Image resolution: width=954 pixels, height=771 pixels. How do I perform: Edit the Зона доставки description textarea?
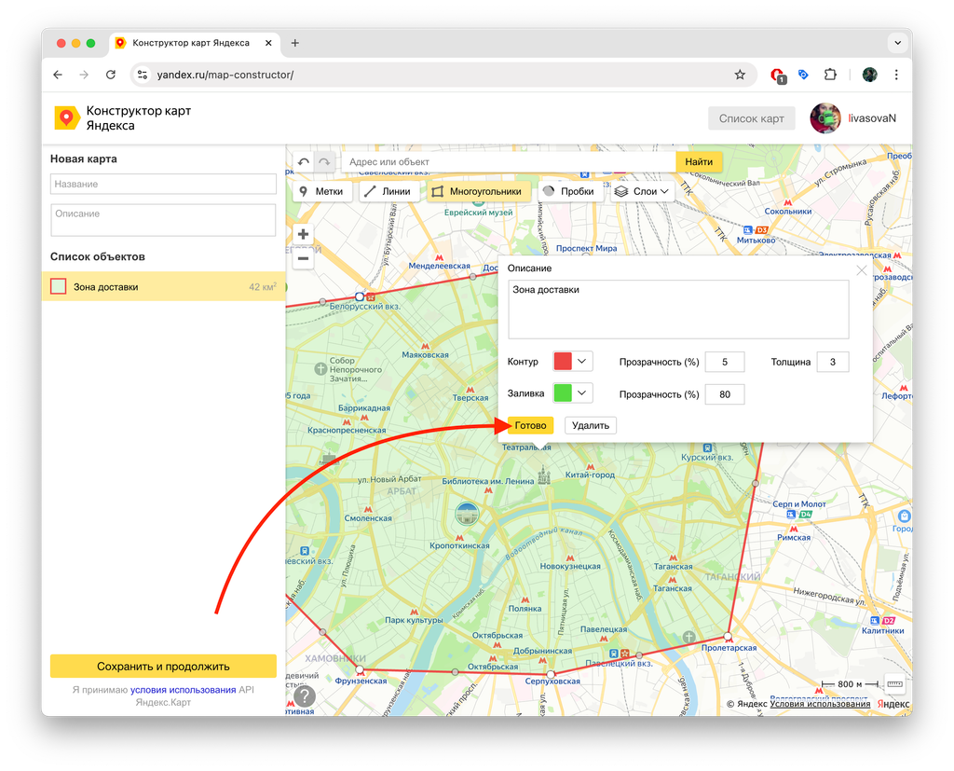[x=678, y=310]
